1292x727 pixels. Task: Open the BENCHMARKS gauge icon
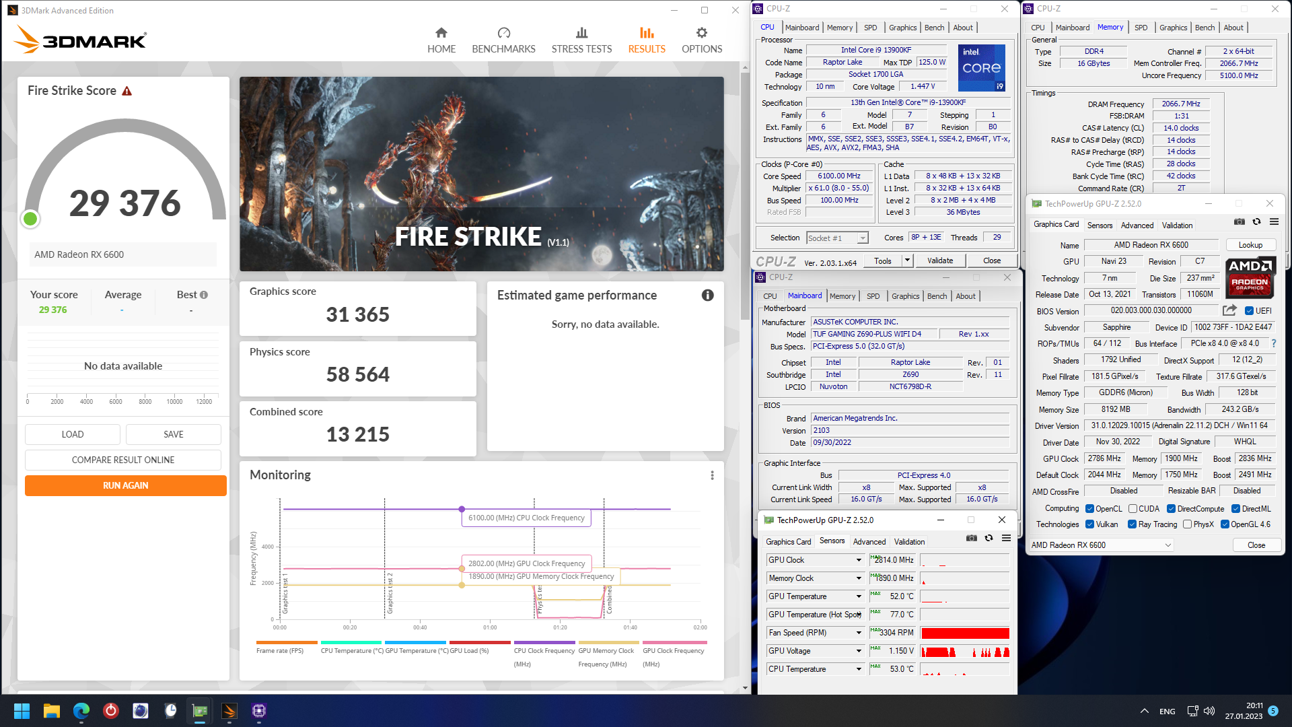[x=504, y=32]
